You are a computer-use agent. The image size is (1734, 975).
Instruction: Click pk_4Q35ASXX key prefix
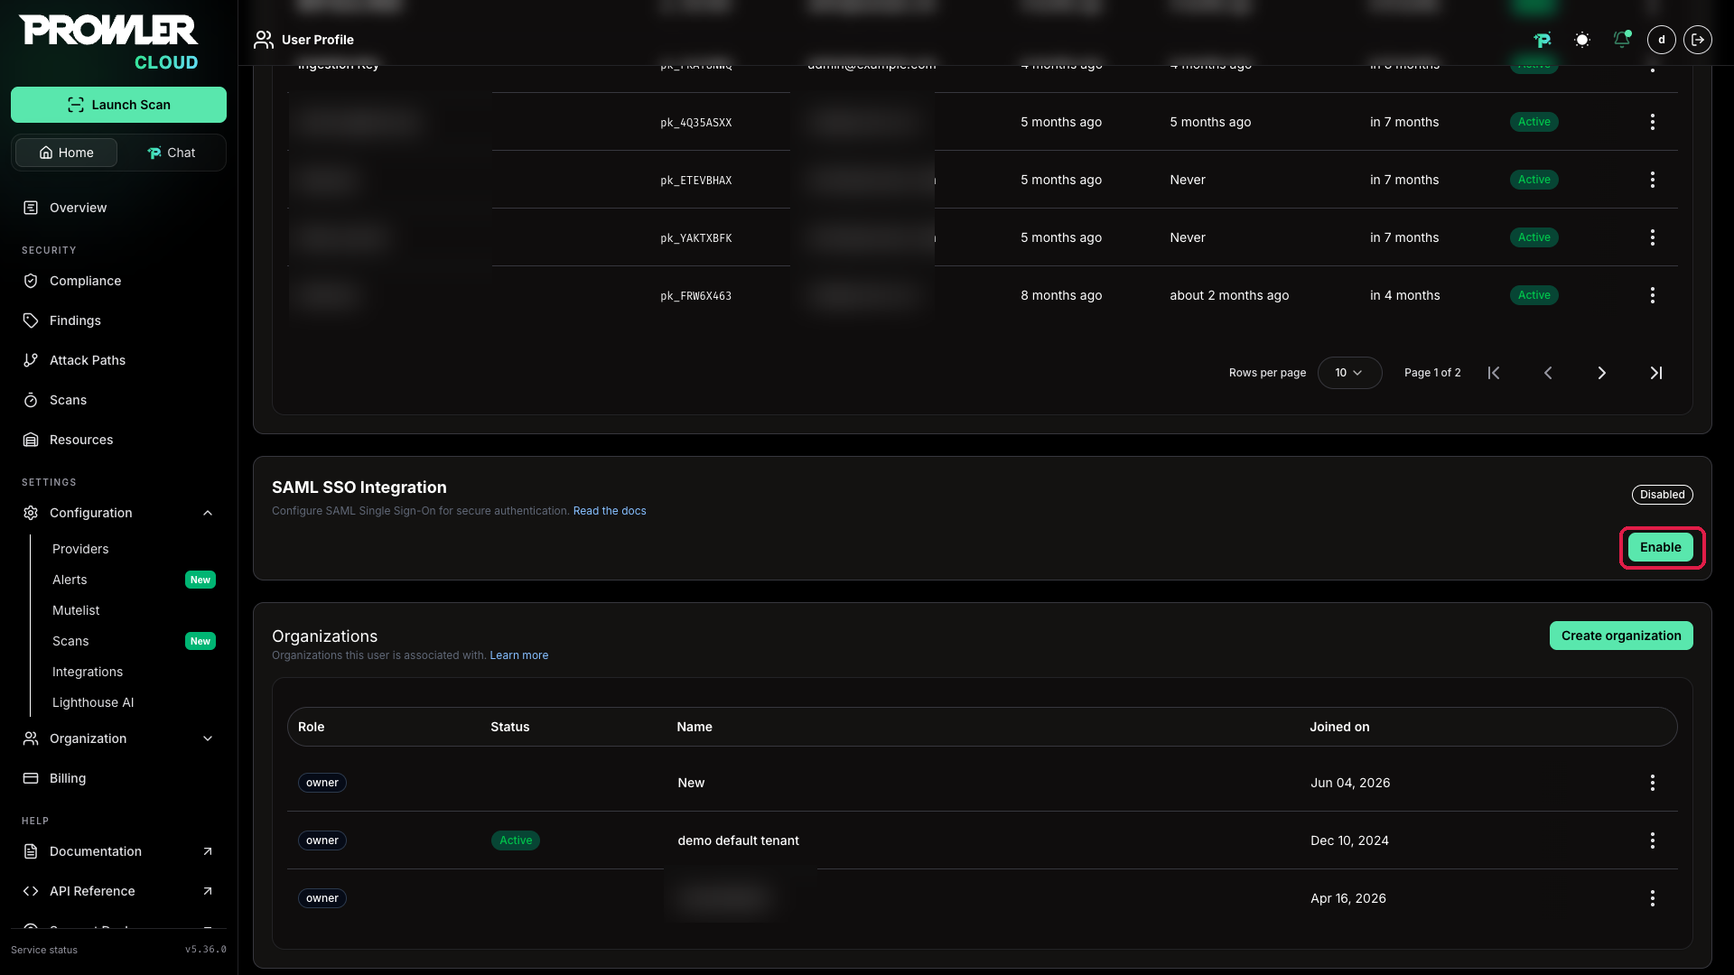(695, 123)
